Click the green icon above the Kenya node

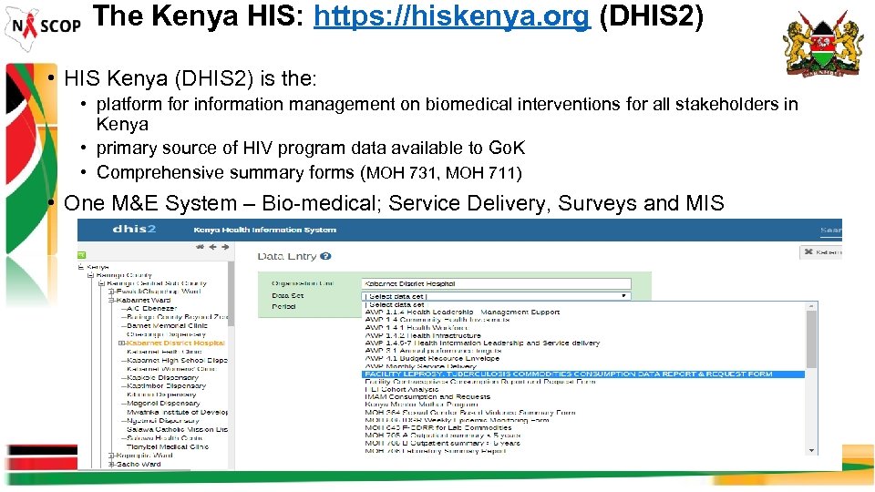pos(81,255)
